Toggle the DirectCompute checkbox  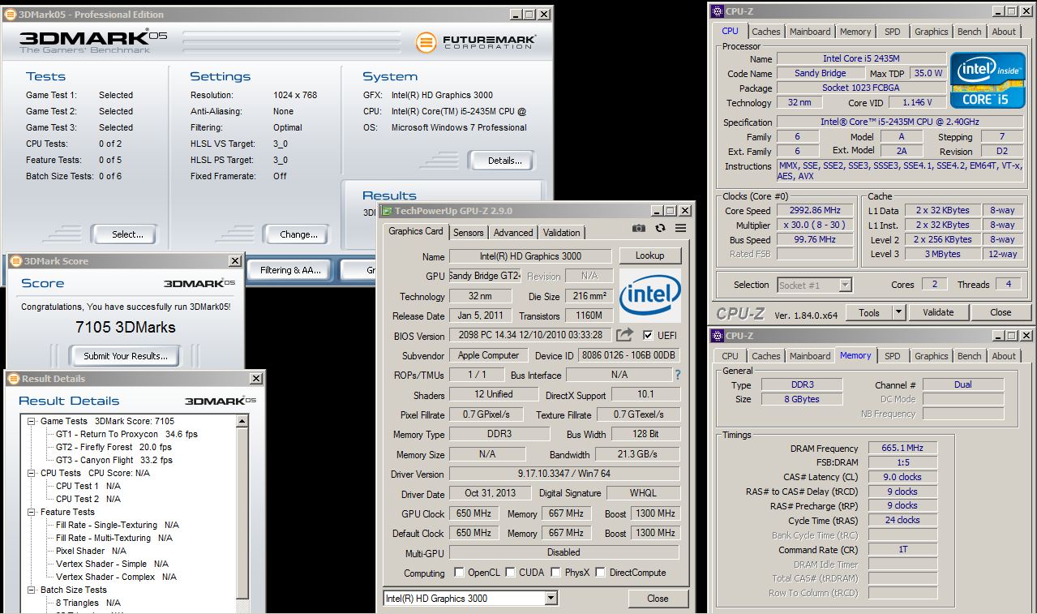601,572
